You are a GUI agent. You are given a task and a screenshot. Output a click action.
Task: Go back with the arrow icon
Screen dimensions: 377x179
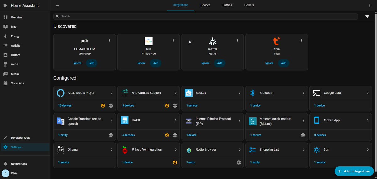click(x=57, y=5)
